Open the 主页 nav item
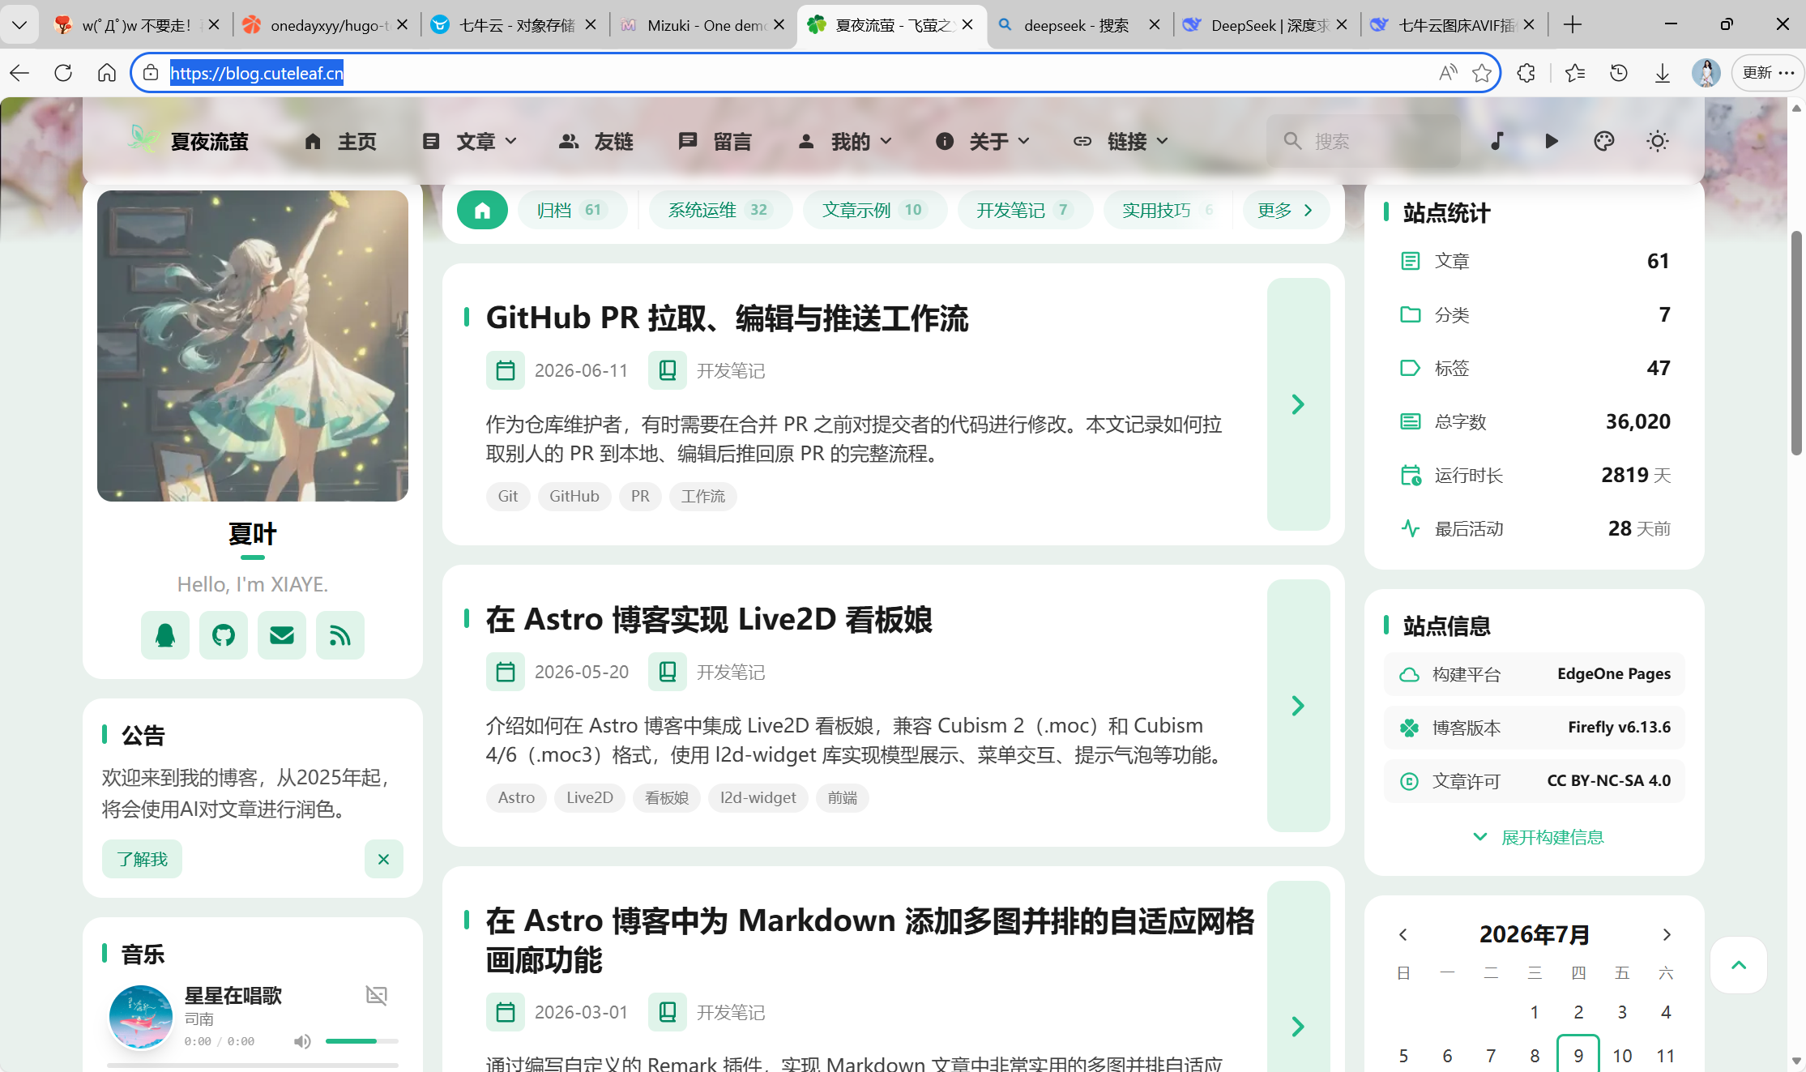 pos(340,142)
